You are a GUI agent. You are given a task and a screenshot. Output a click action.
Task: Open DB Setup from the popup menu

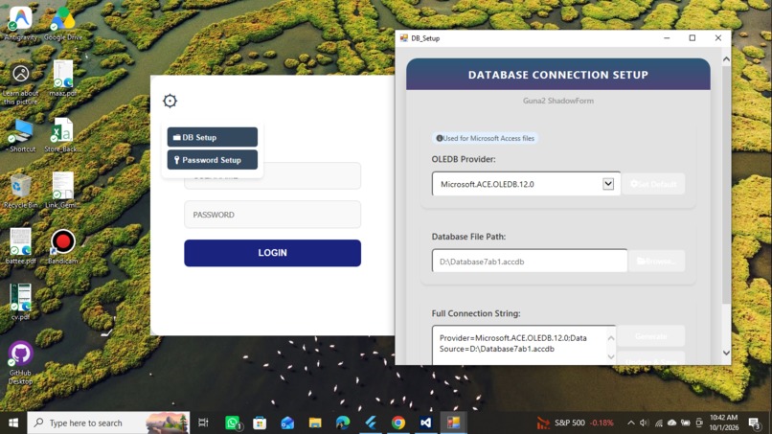(x=213, y=137)
